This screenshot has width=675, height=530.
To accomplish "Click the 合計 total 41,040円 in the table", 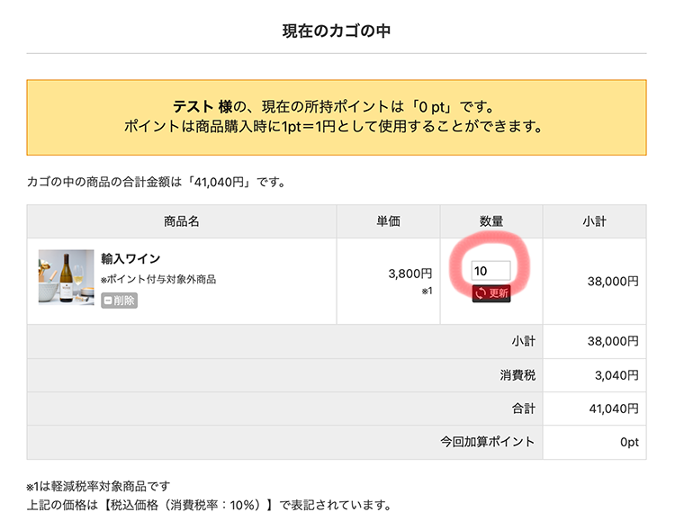I will (x=616, y=409).
